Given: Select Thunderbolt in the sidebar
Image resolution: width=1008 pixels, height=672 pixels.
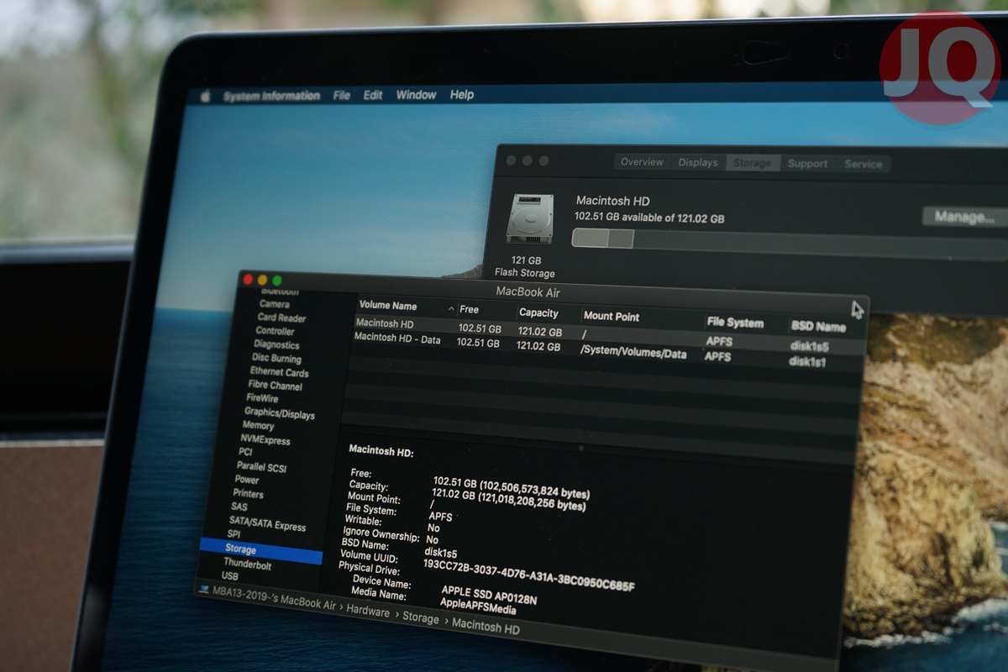Looking at the screenshot, I should pos(248,564).
